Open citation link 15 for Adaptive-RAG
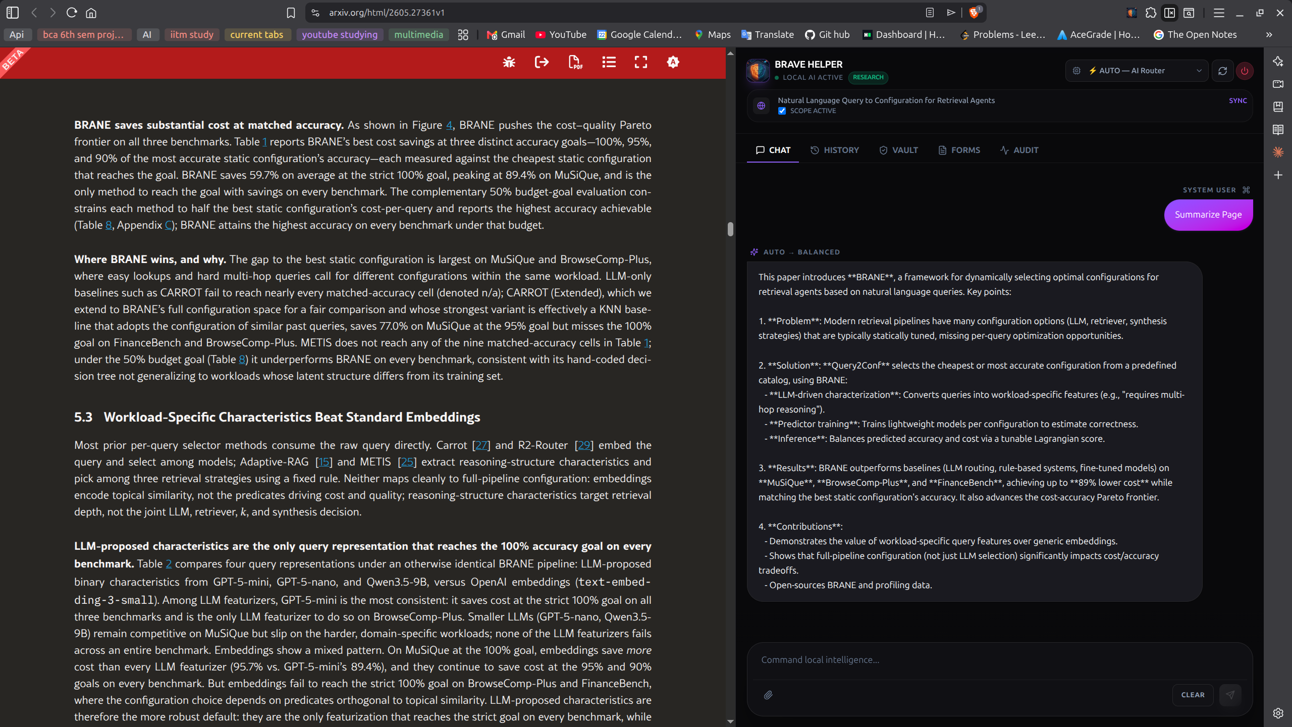This screenshot has height=727, width=1292. click(324, 462)
